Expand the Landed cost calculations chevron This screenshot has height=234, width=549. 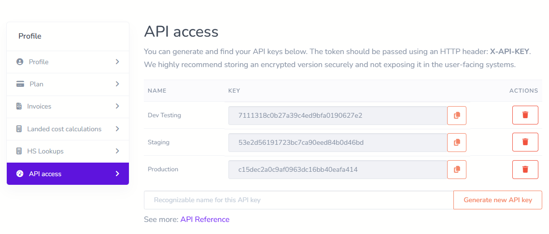click(117, 129)
